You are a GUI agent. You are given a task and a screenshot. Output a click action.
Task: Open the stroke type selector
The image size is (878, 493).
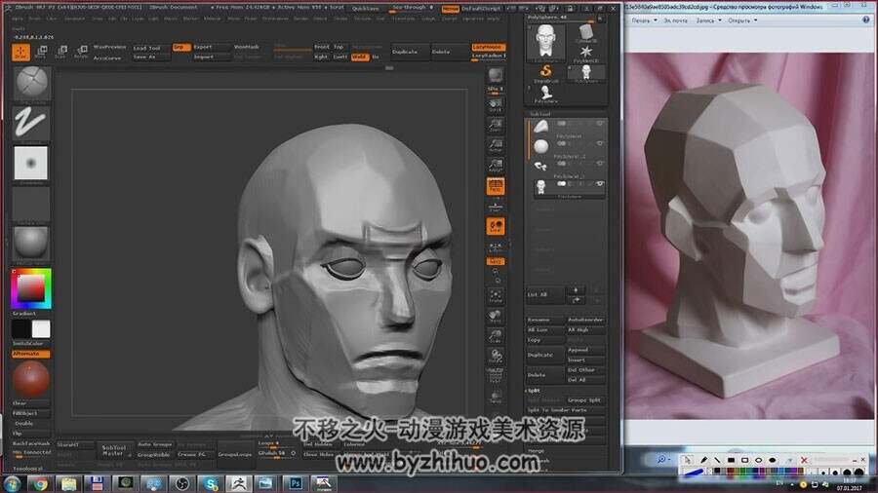[31, 123]
